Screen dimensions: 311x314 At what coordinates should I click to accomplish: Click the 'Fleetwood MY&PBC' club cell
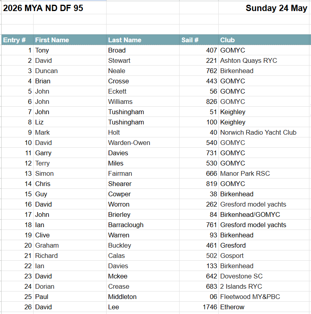tap(250, 297)
